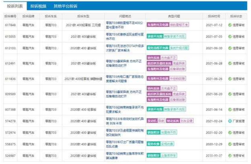Click complaint number 574278

(x=10, y=121)
